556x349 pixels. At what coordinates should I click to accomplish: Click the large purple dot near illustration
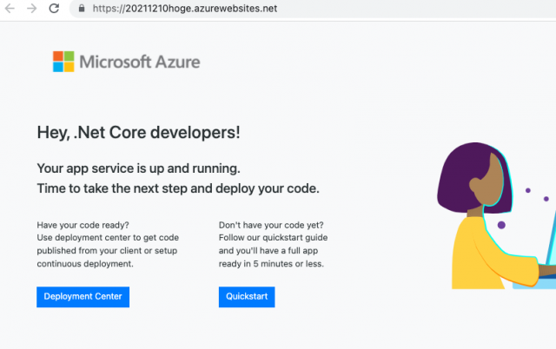tap(501, 225)
